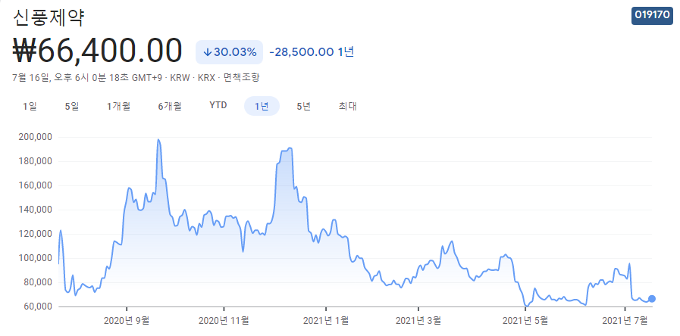
Task: Click the 2021년 7월 axis label
Action: (x=625, y=320)
